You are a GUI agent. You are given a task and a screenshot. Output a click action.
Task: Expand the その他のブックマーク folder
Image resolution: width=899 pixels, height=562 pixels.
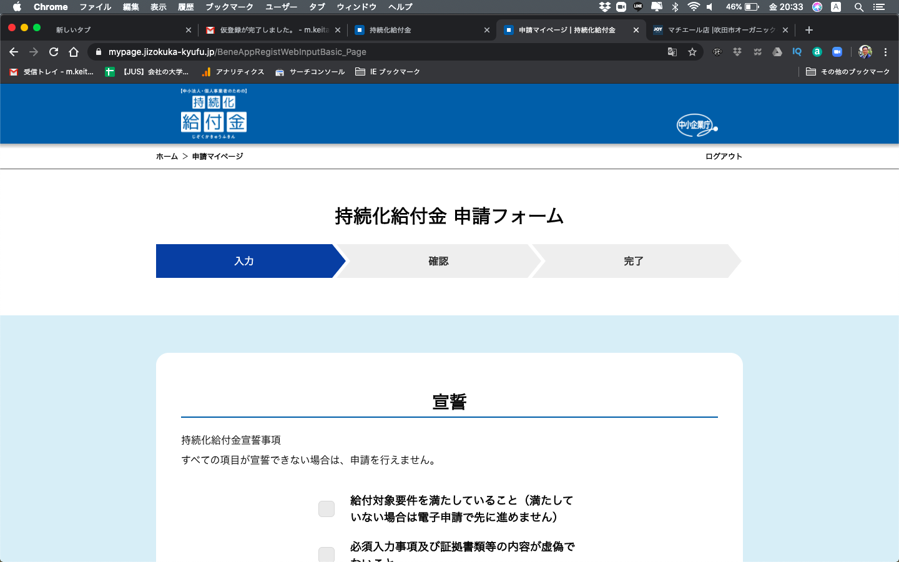point(848,72)
